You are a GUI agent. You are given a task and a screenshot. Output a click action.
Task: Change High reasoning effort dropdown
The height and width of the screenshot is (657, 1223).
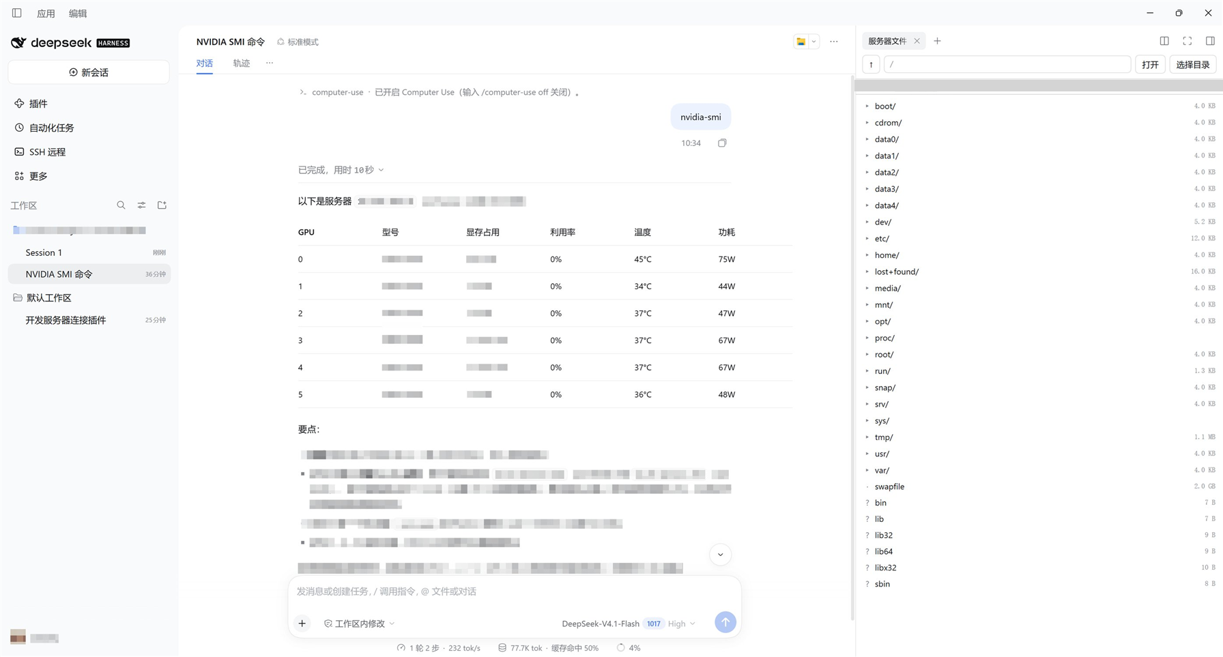pyautogui.click(x=681, y=624)
